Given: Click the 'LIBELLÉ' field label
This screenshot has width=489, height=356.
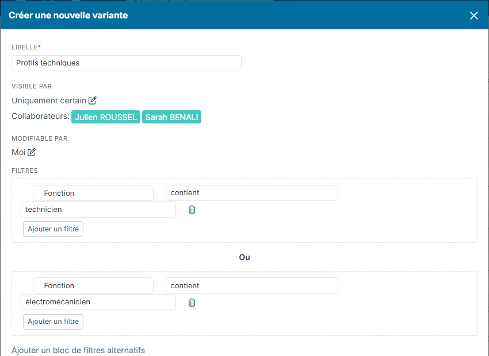Looking at the screenshot, I should [25, 47].
